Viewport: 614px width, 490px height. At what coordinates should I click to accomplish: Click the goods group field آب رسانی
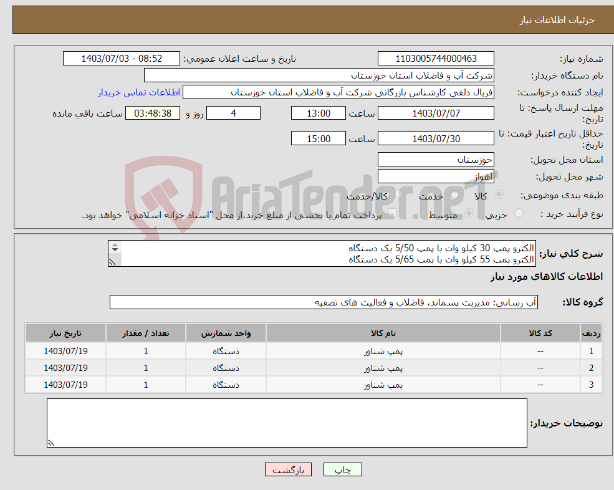point(324,302)
